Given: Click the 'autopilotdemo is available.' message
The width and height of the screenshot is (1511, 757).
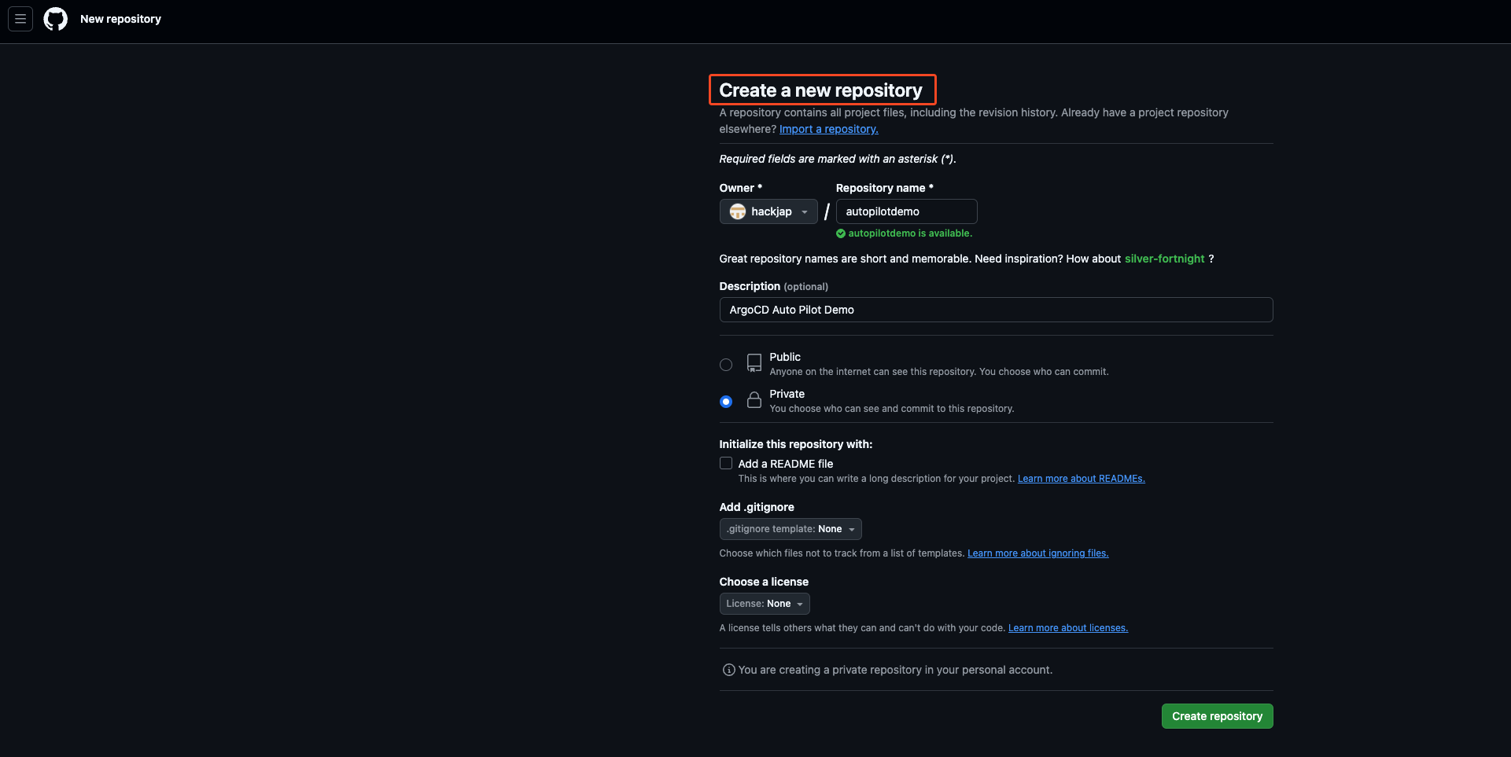Looking at the screenshot, I should 910,233.
